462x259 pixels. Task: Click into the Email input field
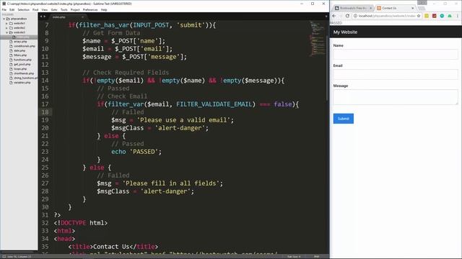pyautogui.click(x=396, y=74)
